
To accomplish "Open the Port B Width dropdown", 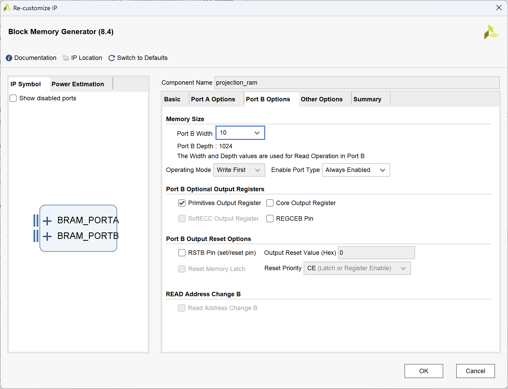I will click(x=240, y=133).
